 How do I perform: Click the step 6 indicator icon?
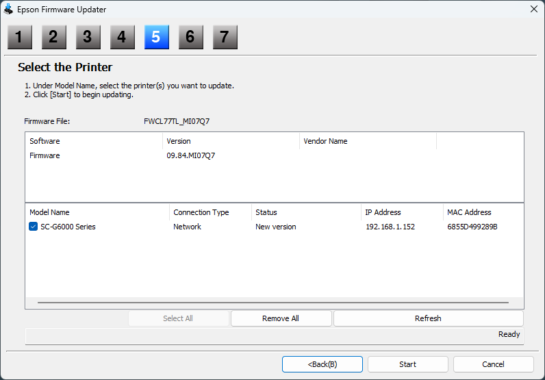tap(191, 37)
